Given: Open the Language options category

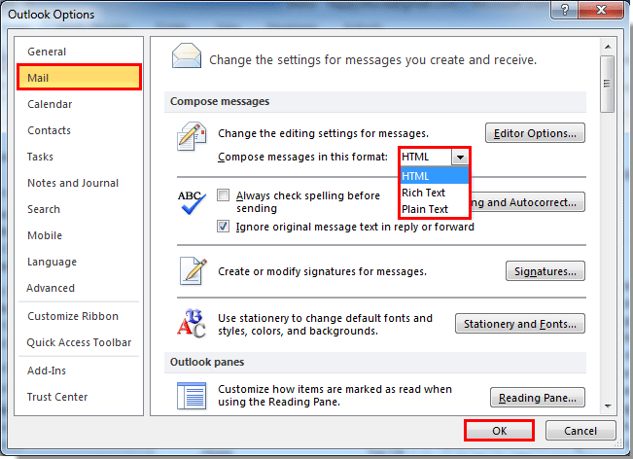Looking at the screenshot, I should pyautogui.click(x=79, y=262).
